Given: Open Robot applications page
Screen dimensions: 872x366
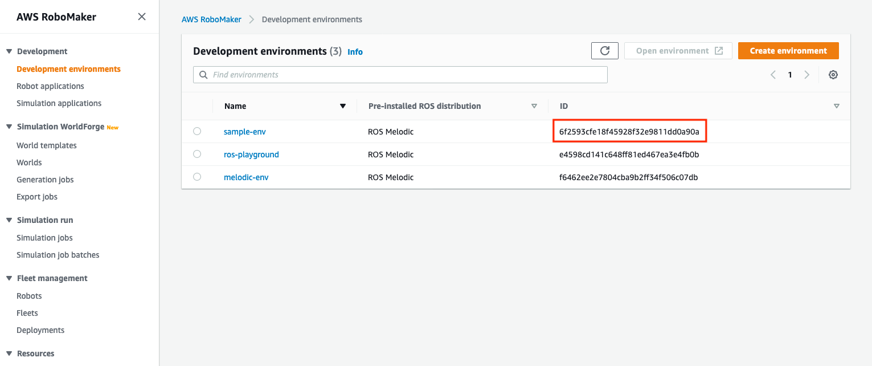Looking at the screenshot, I should (x=50, y=86).
